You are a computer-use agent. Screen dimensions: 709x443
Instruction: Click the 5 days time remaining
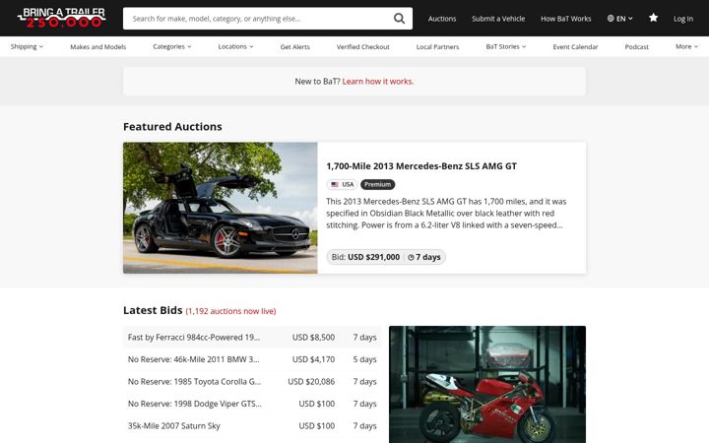[x=364, y=359]
